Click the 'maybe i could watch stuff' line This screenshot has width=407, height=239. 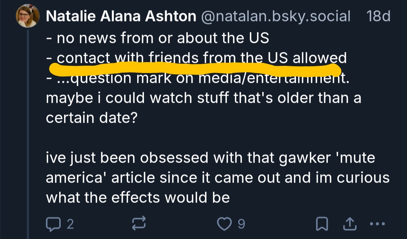pyautogui.click(x=203, y=98)
